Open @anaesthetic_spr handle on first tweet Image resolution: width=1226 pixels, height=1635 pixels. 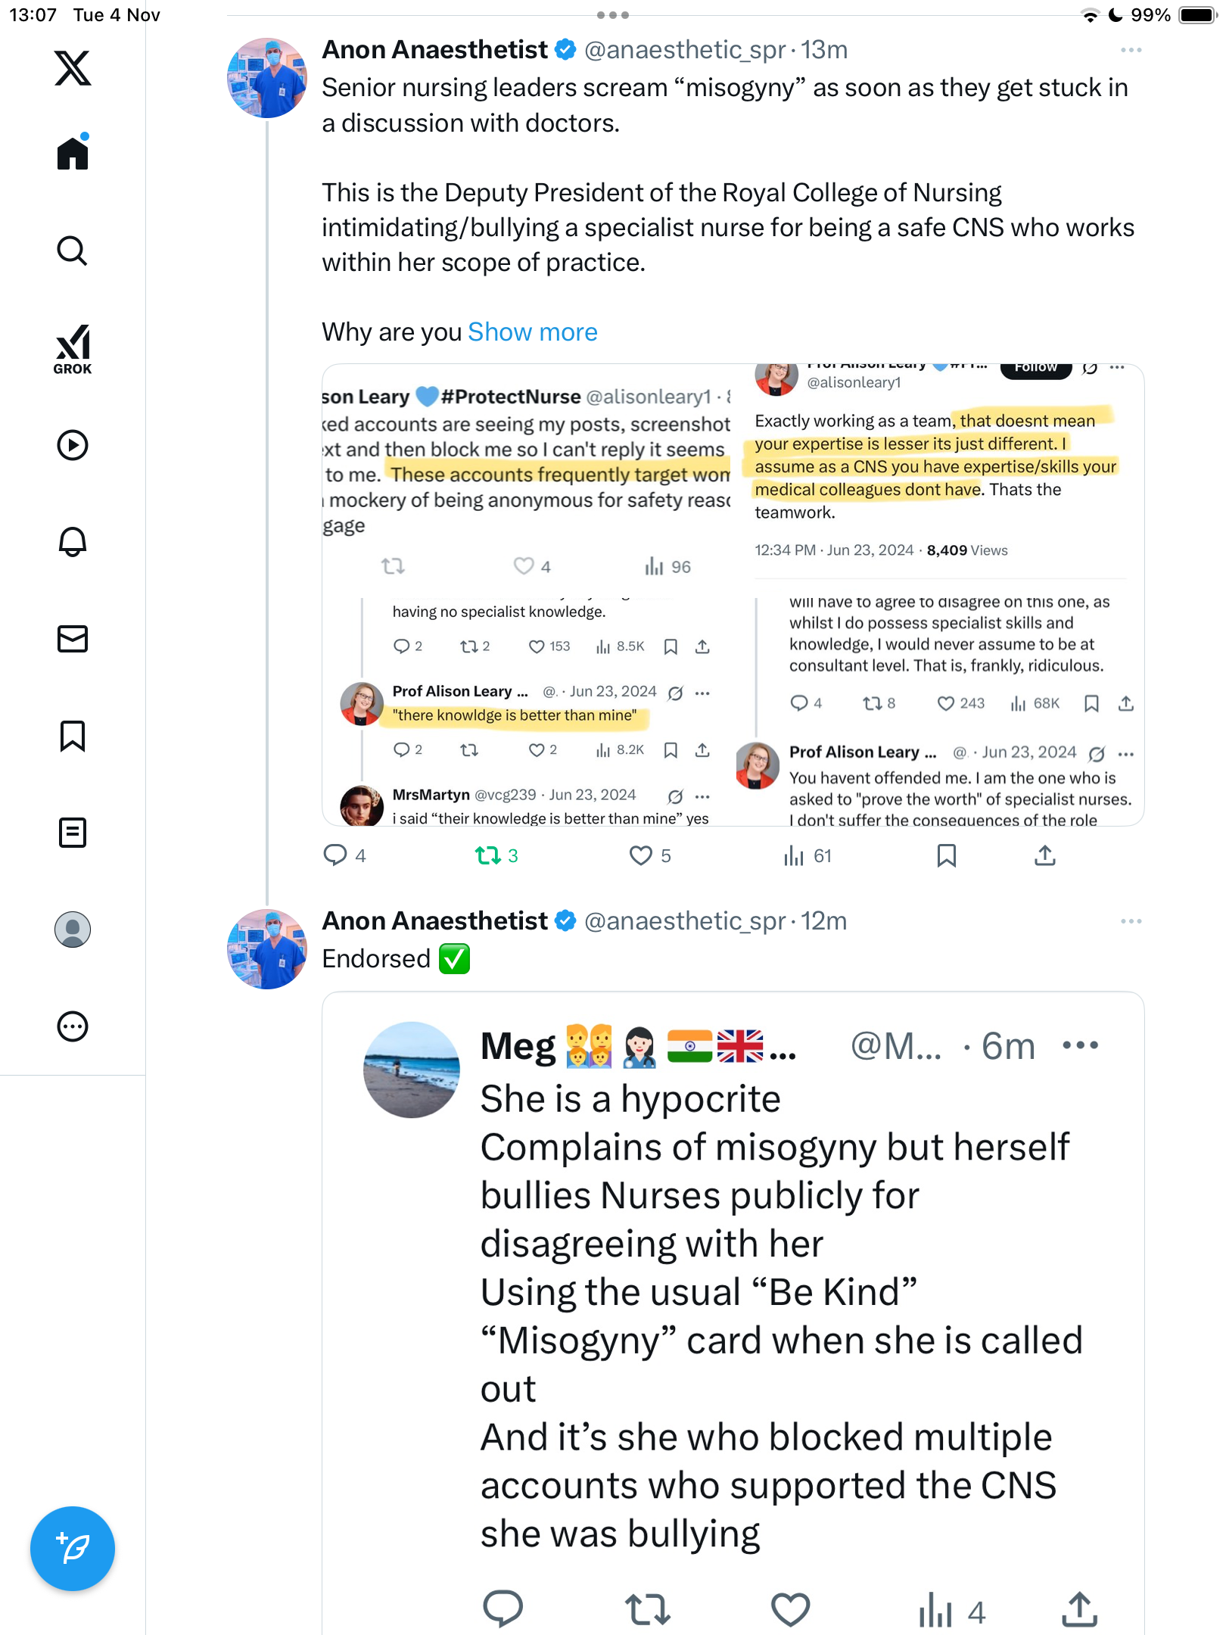click(685, 50)
